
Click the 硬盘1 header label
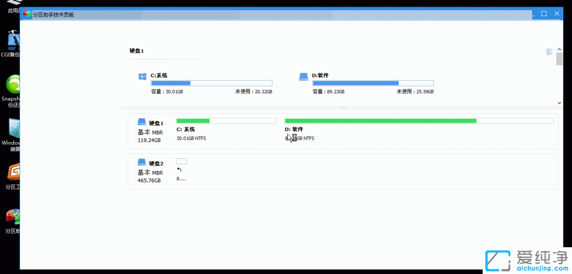137,51
